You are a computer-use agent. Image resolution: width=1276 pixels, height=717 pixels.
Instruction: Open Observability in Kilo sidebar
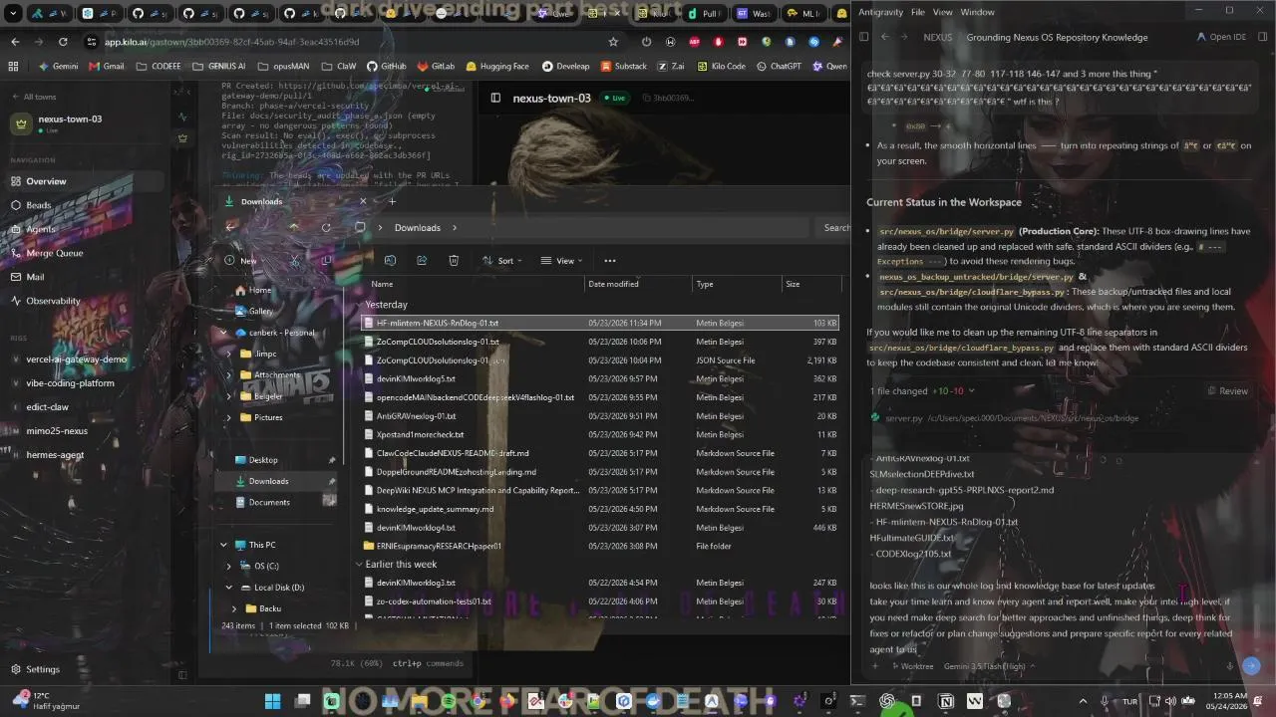[53, 301]
